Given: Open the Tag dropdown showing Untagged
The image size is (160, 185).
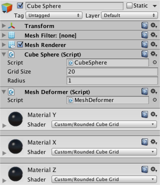Looking at the screenshot, I should pyautogui.click(x=54, y=15).
